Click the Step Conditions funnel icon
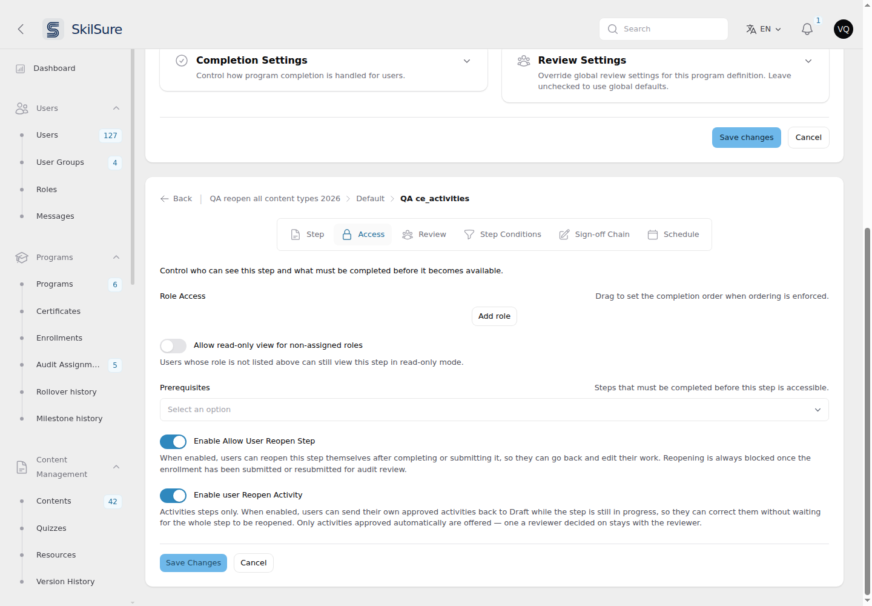Viewport: 872px width, 606px height. [x=469, y=235]
